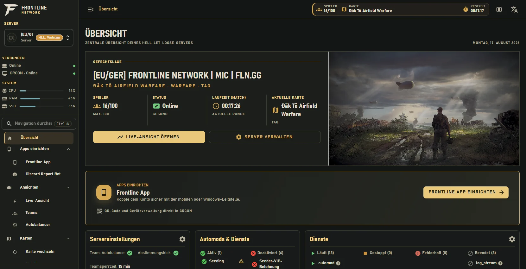Image resolution: width=526 pixels, height=269 pixels.
Task: Select the Läuft (13) services filter
Action: [322, 253]
